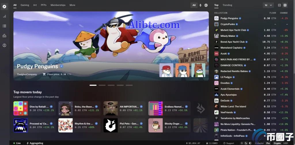This screenshot has height=145, width=295.
Task: Switch to Collector mode
Action: coord(259,143)
